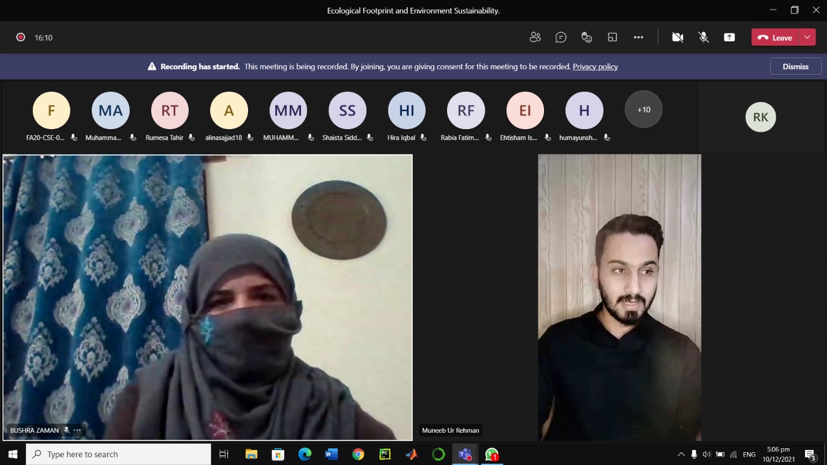Open the Privacy policy link
This screenshot has height=465, width=827.
[595, 67]
